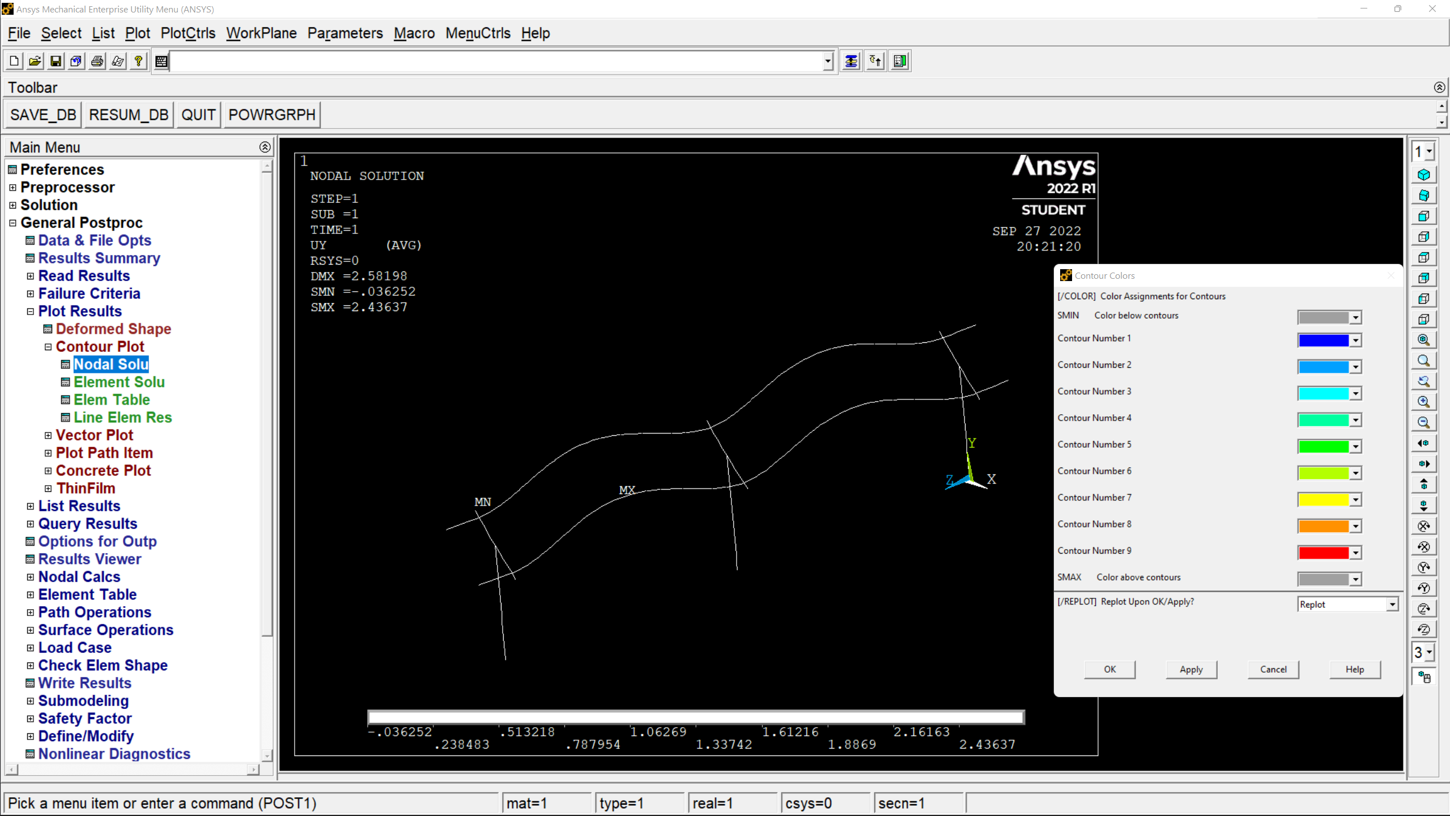This screenshot has height=816, width=1450.
Task: Click Contour Number 1 blue swatch
Action: tap(1323, 341)
